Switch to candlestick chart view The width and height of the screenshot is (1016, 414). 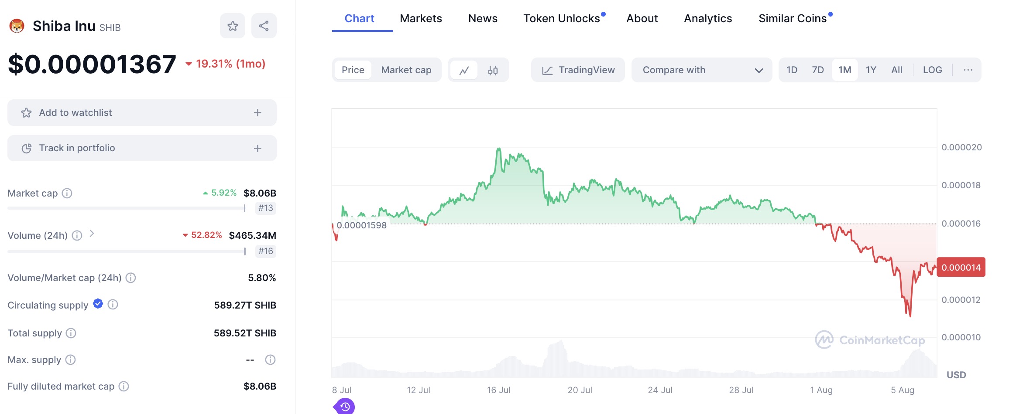coord(493,70)
